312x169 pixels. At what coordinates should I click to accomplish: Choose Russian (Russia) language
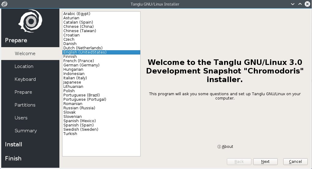coord(101,108)
